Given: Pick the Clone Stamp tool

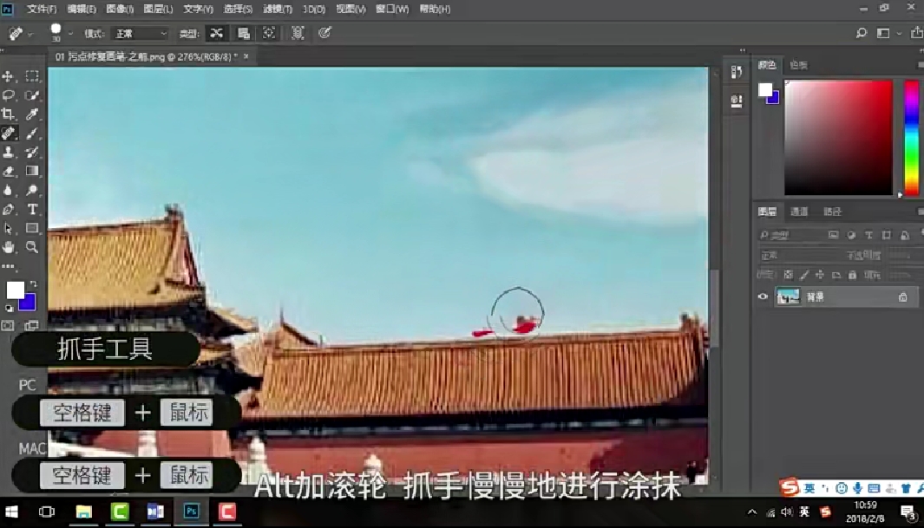Looking at the screenshot, I should [9, 153].
